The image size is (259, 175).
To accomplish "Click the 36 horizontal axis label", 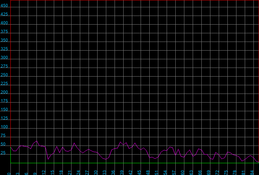I will (113, 173).
